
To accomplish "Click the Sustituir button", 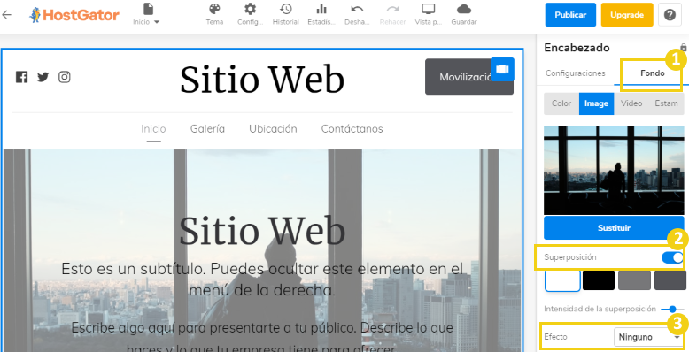I will (x=614, y=228).
